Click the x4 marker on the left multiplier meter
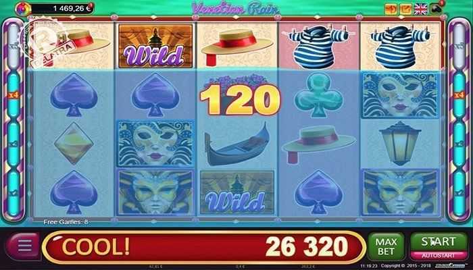This screenshot has height=270, width=473. pyautogui.click(x=14, y=95)
